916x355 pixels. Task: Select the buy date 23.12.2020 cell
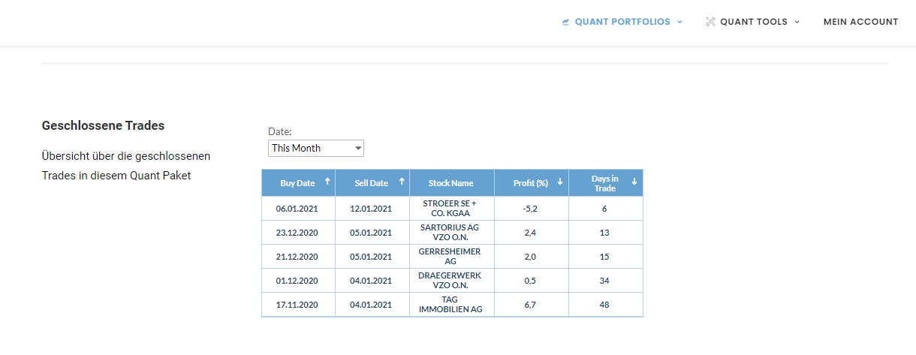(298, 233)
